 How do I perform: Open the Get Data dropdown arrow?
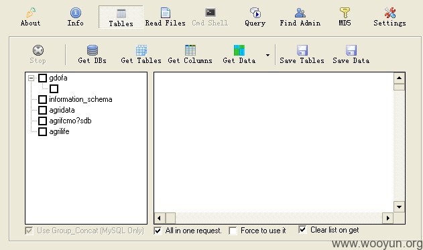pos(267,55)
